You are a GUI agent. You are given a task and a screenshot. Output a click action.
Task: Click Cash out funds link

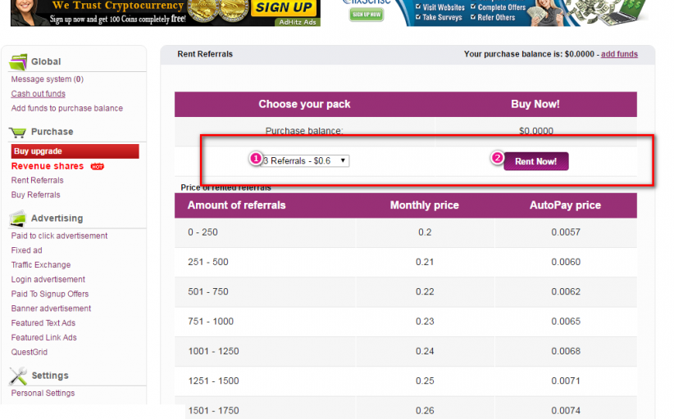click(38, 94)
